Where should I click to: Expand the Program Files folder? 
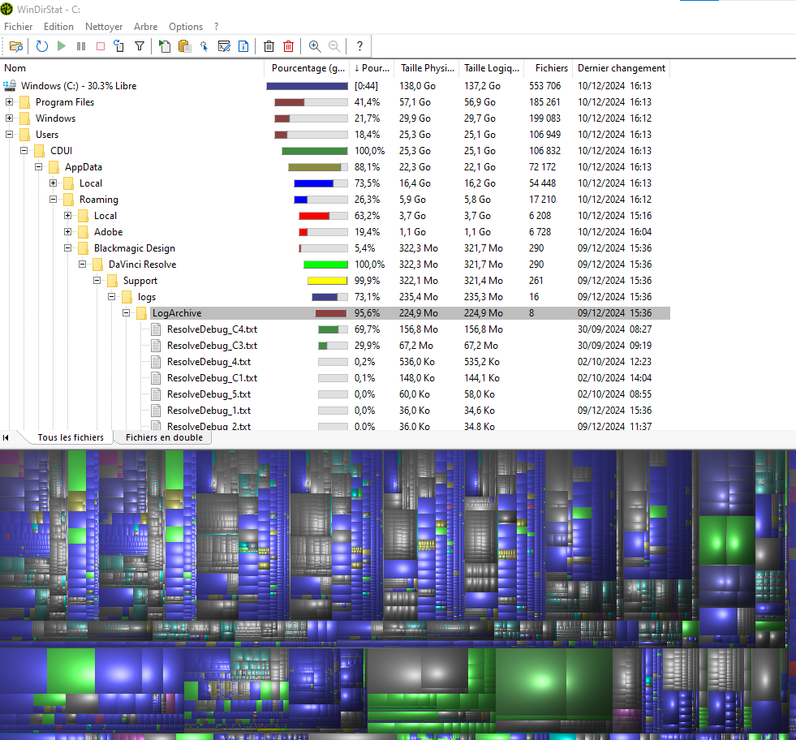click(x=10, y=102)
